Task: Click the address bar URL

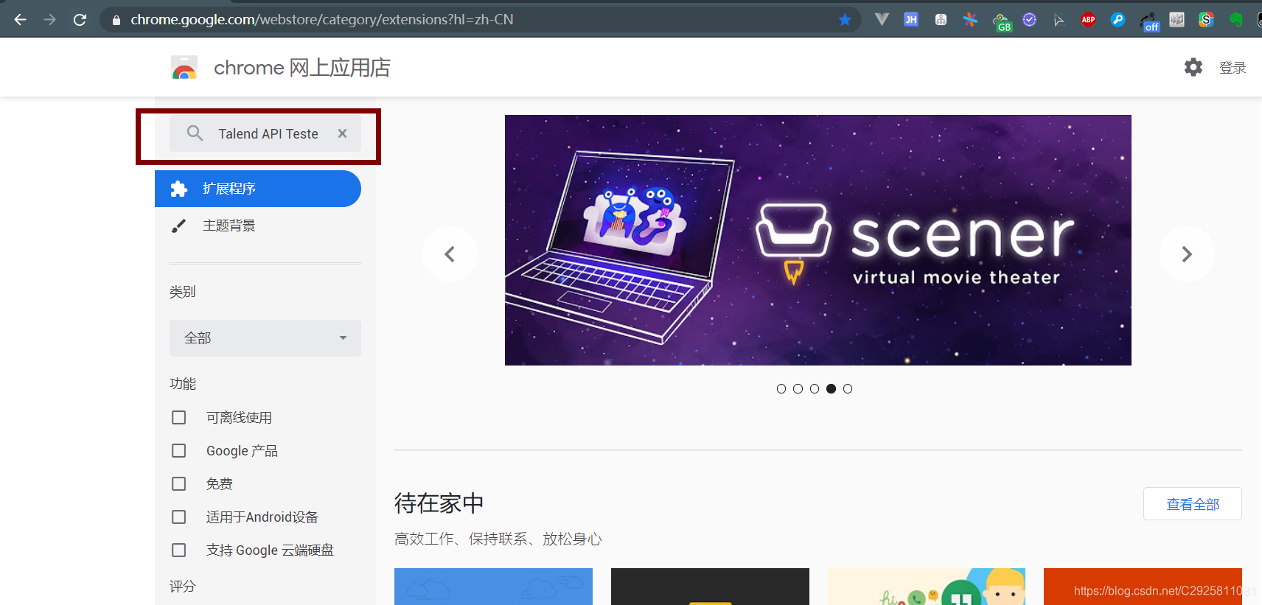Action: [x=322, y=20]
